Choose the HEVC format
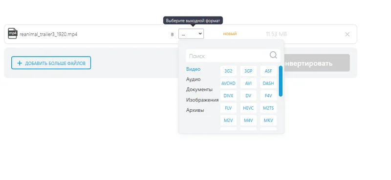 (x=248, y=108)
